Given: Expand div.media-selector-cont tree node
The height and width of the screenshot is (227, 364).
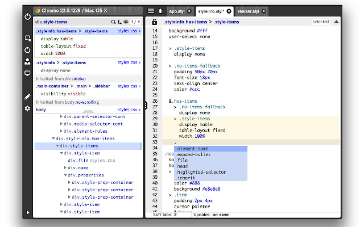Looking at the screenshot, I should tap(61, 124).
